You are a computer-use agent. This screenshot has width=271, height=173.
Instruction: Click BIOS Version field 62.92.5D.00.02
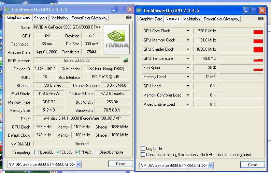click(77, 60)
